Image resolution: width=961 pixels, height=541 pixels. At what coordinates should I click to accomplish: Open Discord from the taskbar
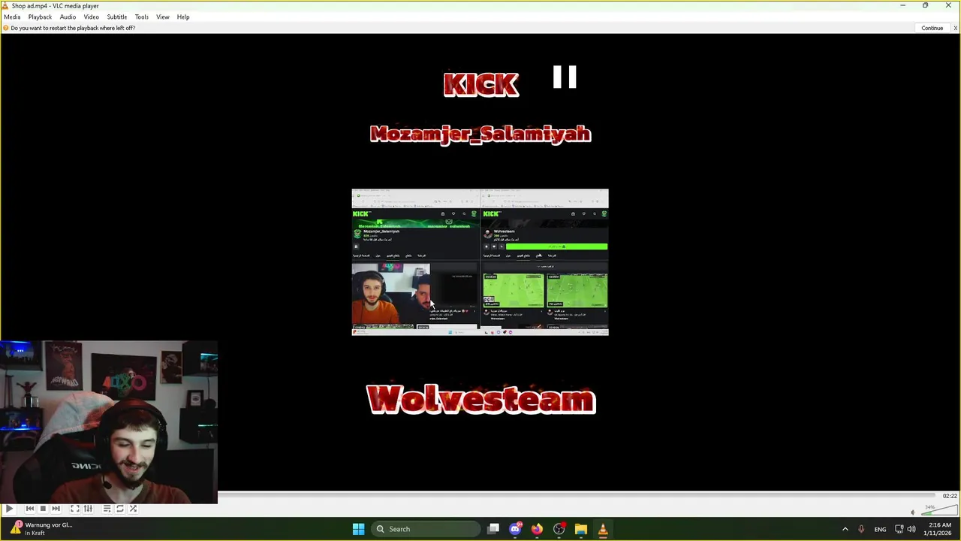[515, 529]
